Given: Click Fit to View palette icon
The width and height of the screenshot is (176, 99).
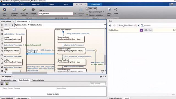Looking at the screenshot, I should (x=2, y=34).
